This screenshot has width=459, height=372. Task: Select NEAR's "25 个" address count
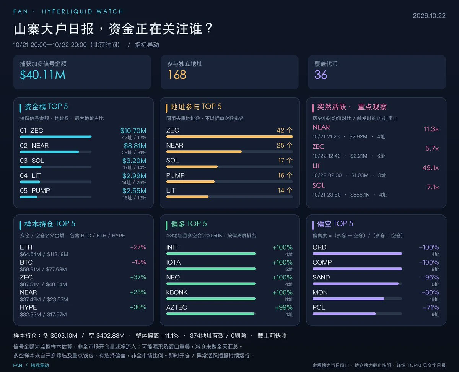pyautogui.click(x=285, y=145)
